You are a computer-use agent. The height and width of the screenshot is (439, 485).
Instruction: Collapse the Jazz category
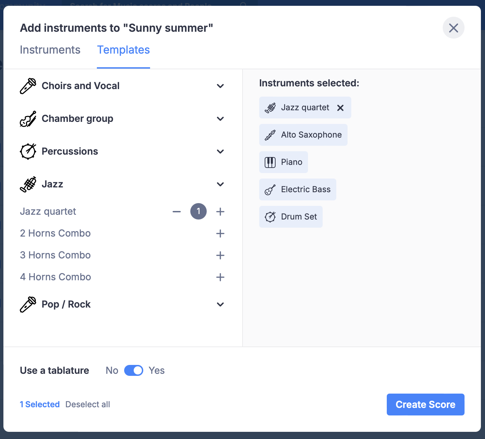coord(220,184)
